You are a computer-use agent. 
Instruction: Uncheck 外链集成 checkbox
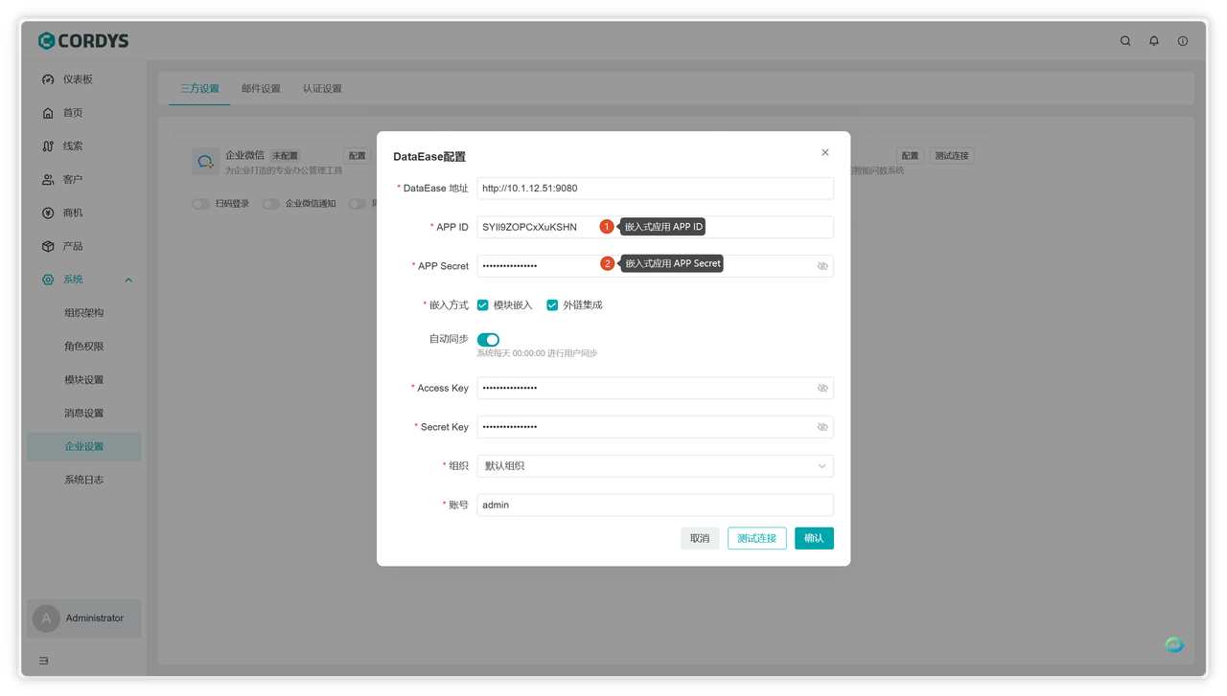[x=552, y=305]
